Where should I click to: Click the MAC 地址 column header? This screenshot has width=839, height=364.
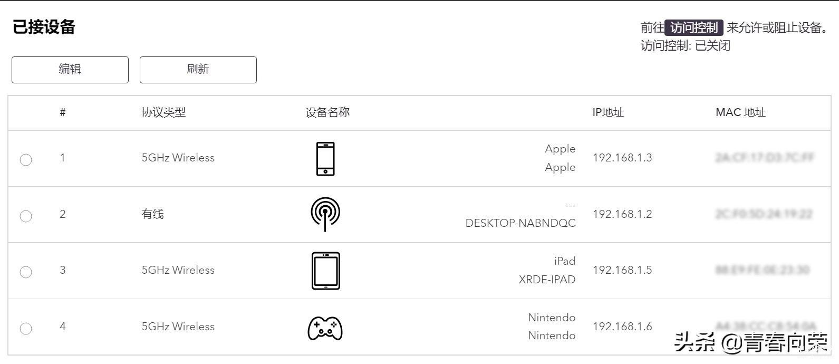coord(740,112)
